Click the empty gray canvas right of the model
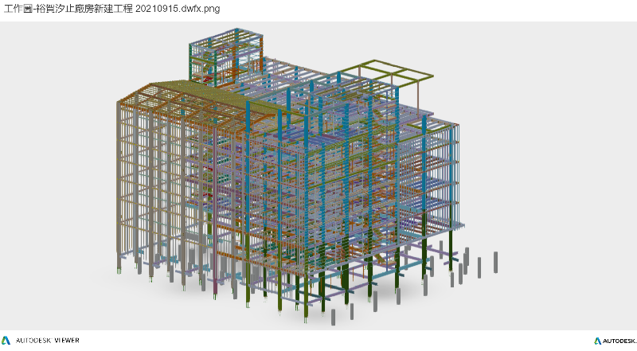Image resolution: width=637 pixels, height=351 pixels. [x=557, y=159]
